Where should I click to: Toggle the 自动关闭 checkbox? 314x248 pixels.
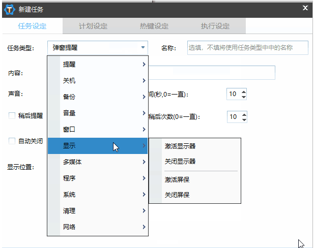[x=12, y=141]
